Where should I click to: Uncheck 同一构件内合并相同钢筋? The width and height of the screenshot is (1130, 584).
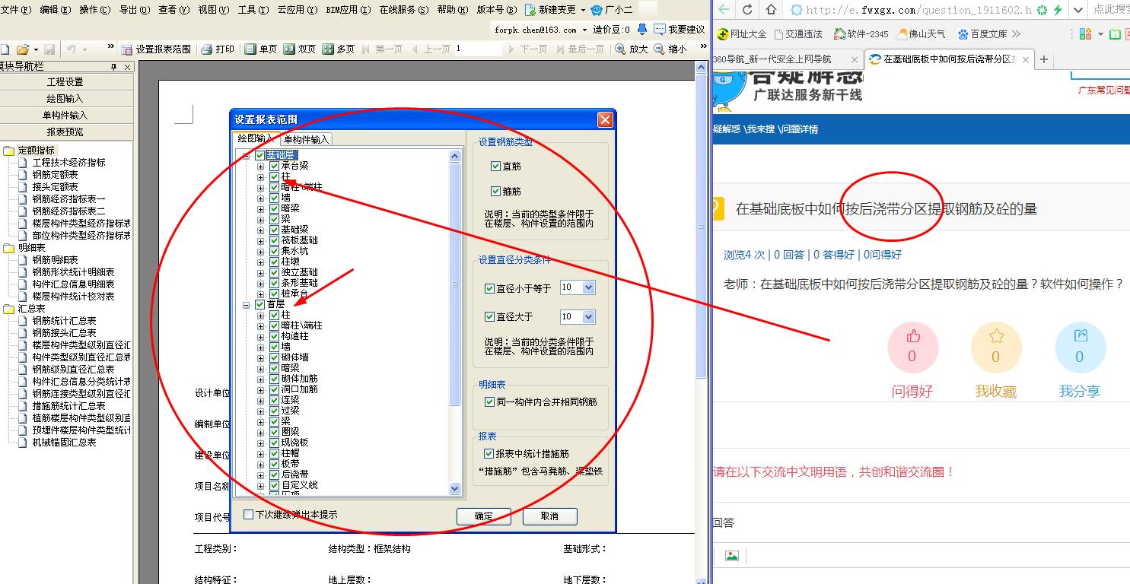(489, 401)
